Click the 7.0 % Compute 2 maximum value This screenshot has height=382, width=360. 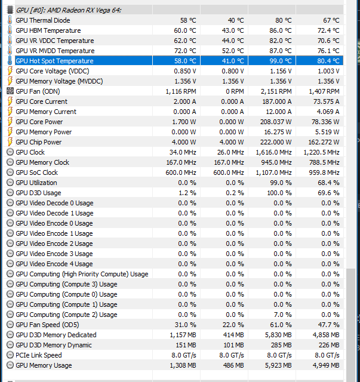[x=283, y=315]
